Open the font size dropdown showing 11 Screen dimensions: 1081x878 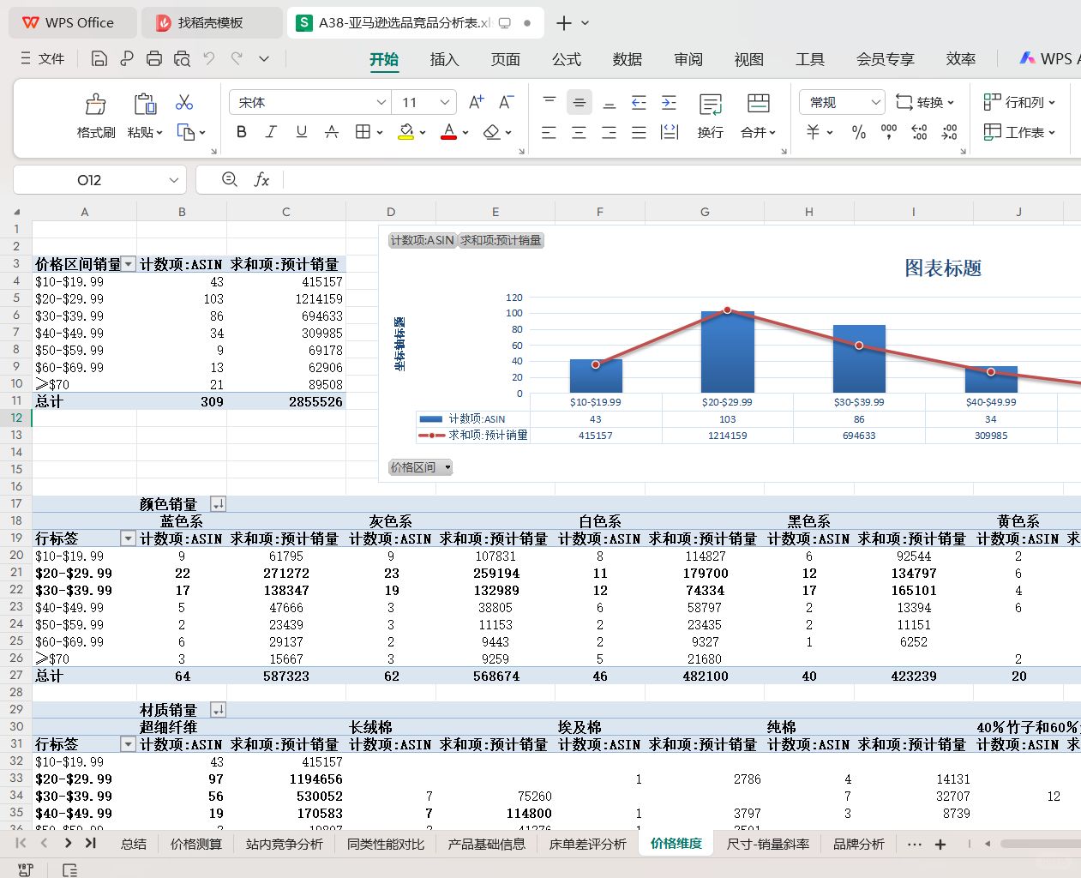[x=445, y=103]
